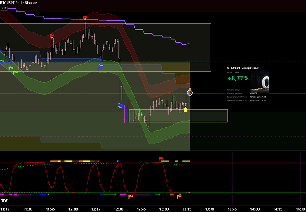Viewport: 306px width, 212px height.
Task: Click the red flag at the chart's highest peak
Action: (x=85, y=17)
